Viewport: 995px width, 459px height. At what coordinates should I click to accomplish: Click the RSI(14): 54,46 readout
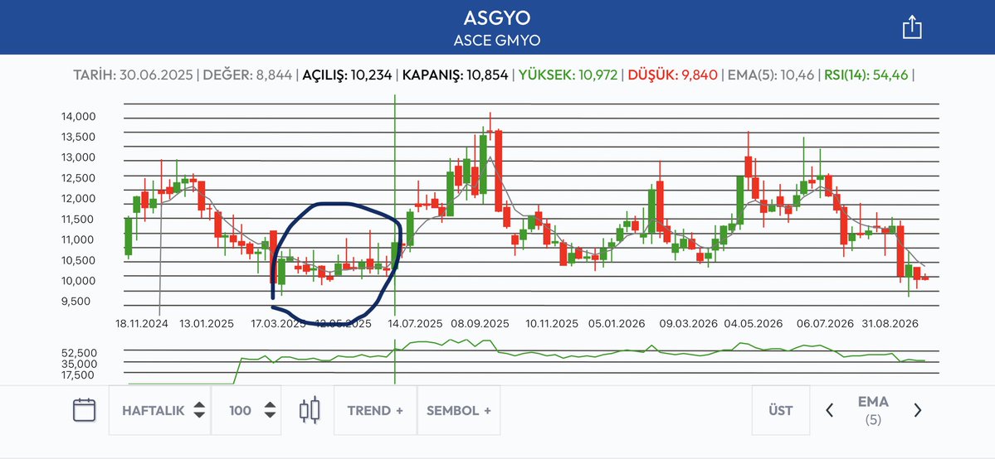pyautogui.click(x=866, y=75)
